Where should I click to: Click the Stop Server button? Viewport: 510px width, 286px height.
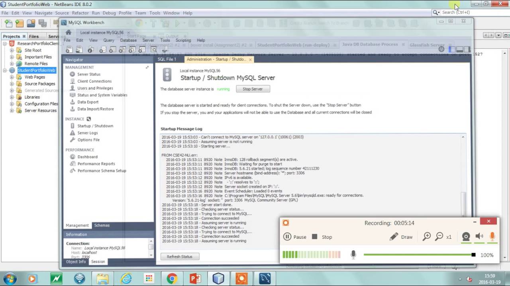(253, 89)
